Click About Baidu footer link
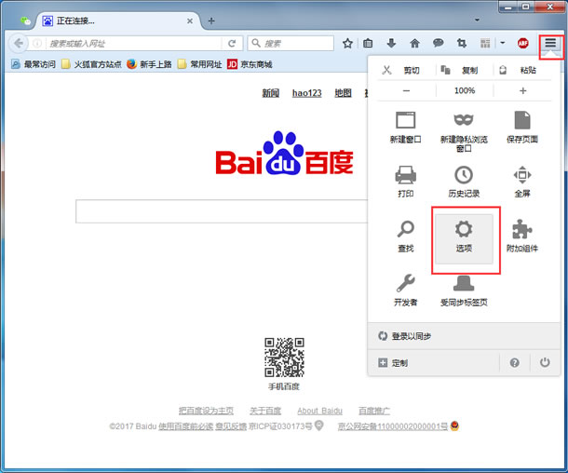 [320, 411]
